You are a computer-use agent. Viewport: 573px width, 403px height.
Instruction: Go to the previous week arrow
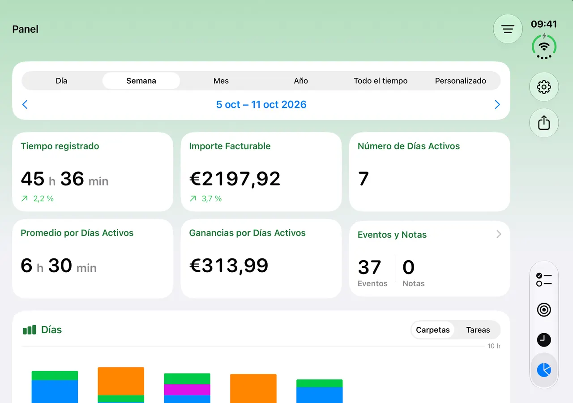pyautogui.click(x=25, y=104)
